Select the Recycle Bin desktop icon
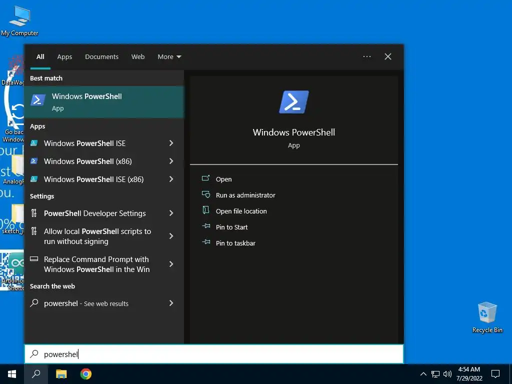This screenshot has height=384, width=512. click(487, 317)
